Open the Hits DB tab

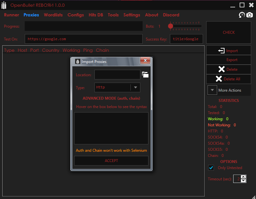coord(96,15)
